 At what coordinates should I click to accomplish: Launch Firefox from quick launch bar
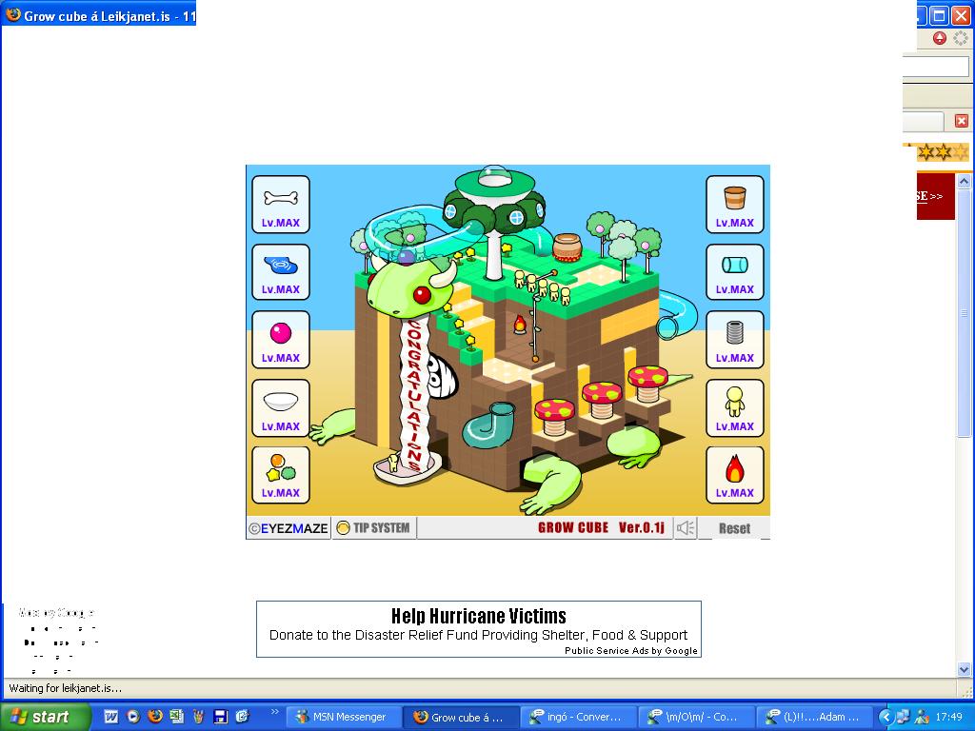click(155, 717)
